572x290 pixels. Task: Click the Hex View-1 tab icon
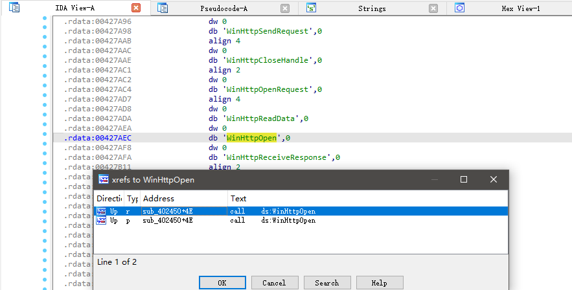459,8
